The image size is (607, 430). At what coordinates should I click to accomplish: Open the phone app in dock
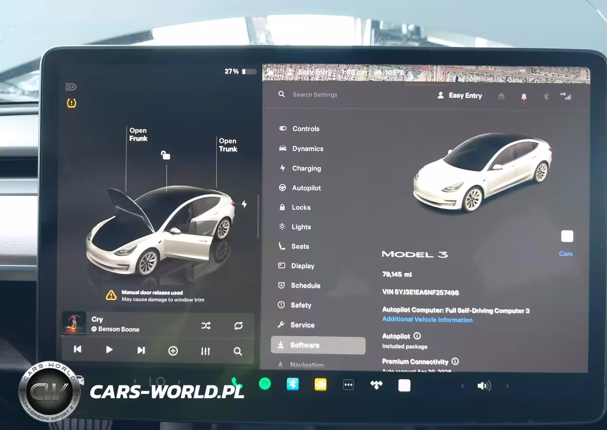[x=236, y=383]
